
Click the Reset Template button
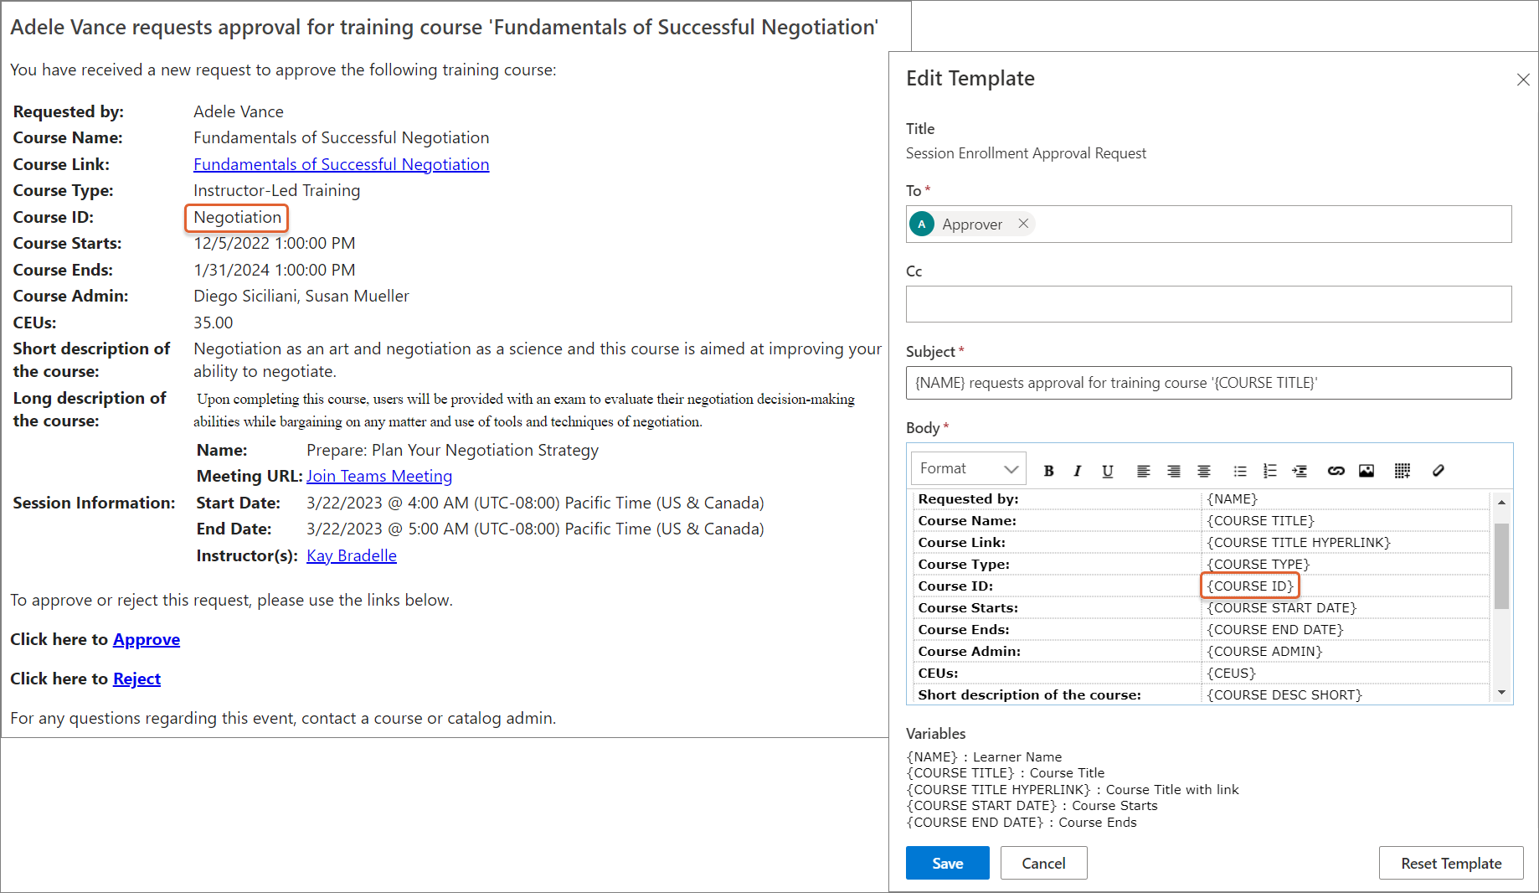[x=1450, y=863]
